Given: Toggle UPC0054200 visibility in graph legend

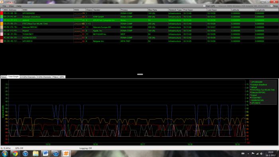Looking at the screenshot, I should [257, 82].
